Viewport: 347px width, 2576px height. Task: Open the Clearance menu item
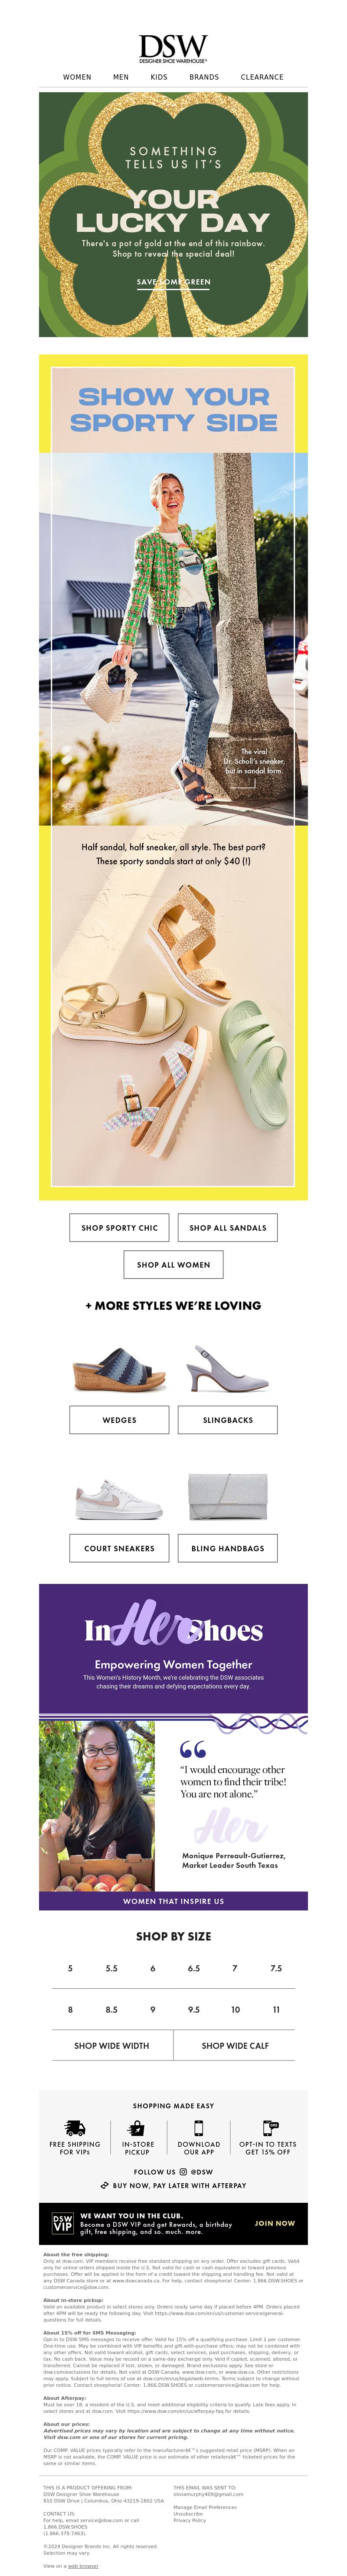pos(262,77)
